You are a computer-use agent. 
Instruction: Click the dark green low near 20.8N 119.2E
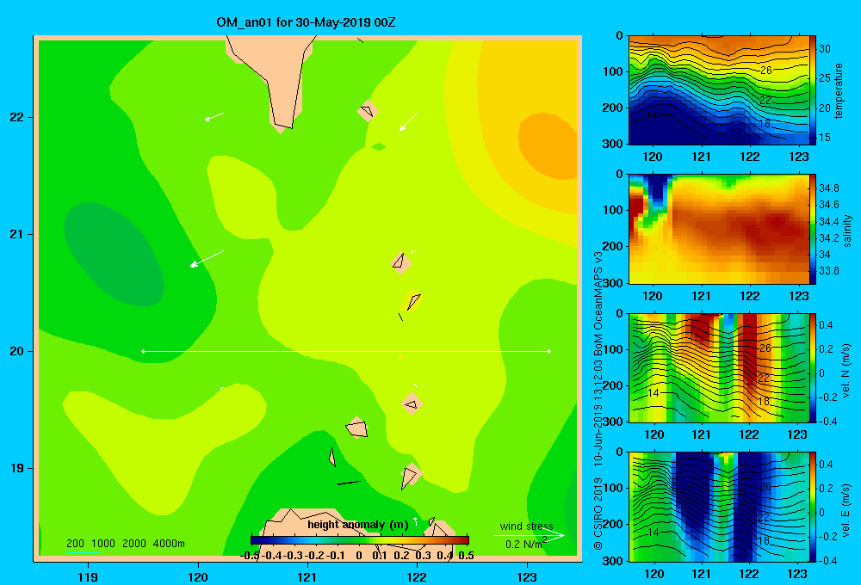click(x=114, y=254)
